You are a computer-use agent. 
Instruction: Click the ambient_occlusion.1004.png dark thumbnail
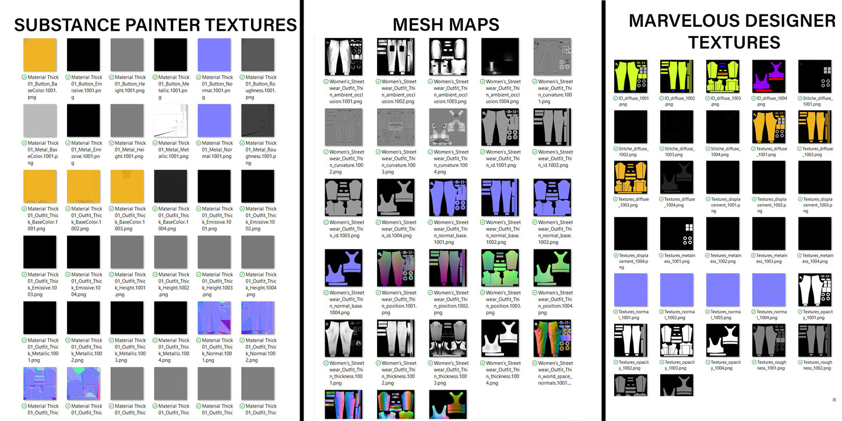click(x=500, y=57)
